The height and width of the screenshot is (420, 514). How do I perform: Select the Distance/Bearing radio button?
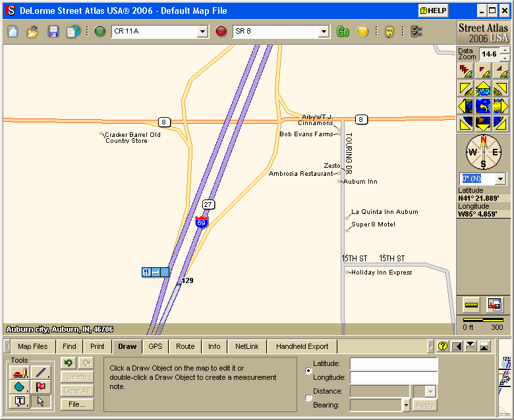(308, 398)
